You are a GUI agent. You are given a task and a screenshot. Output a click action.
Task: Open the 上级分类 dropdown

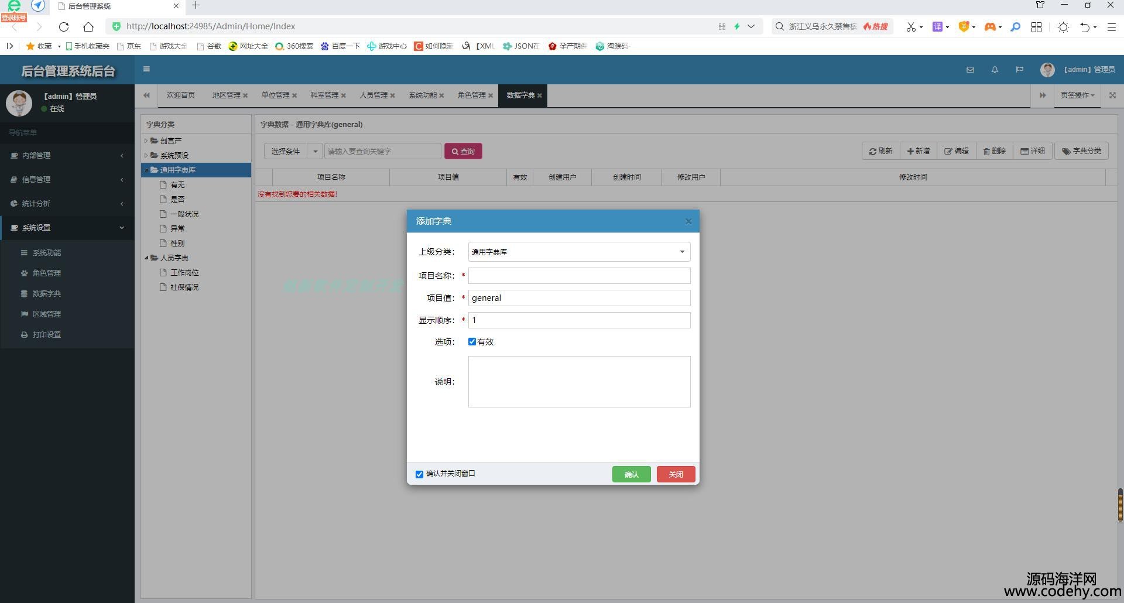578,252
